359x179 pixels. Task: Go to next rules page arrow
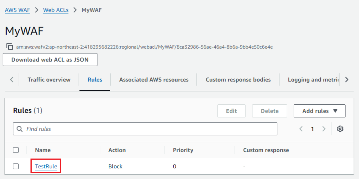tap(324, 129)
